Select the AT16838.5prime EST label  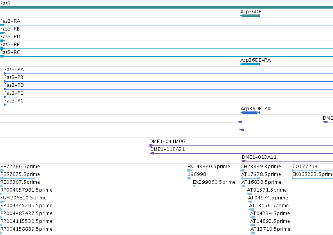tap(261, 182)
